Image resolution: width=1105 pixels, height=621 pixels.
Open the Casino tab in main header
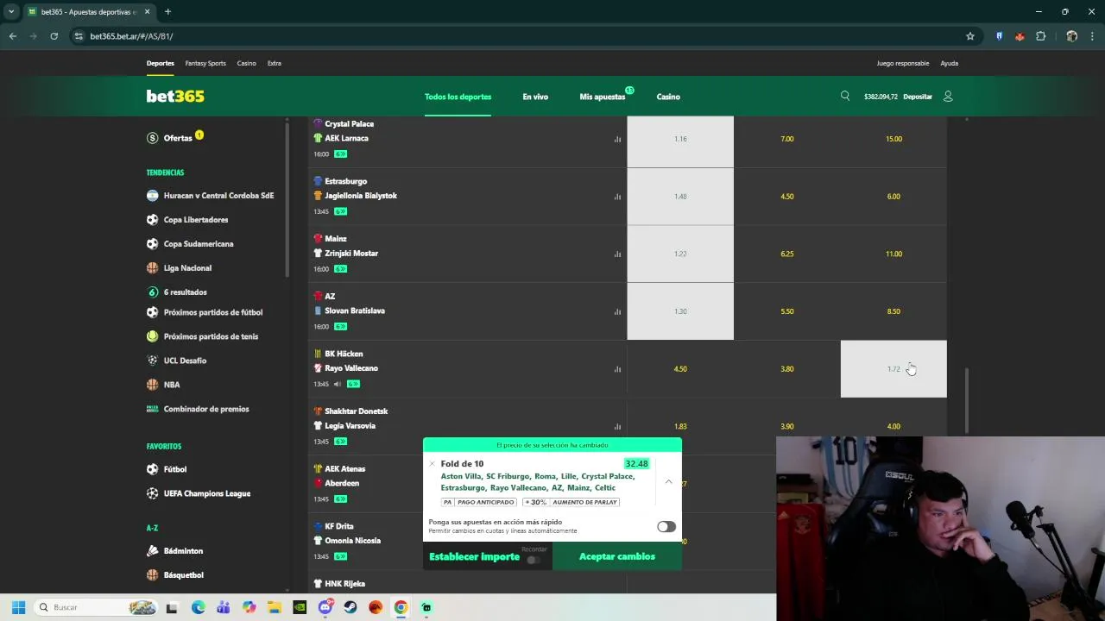point(668,97)
